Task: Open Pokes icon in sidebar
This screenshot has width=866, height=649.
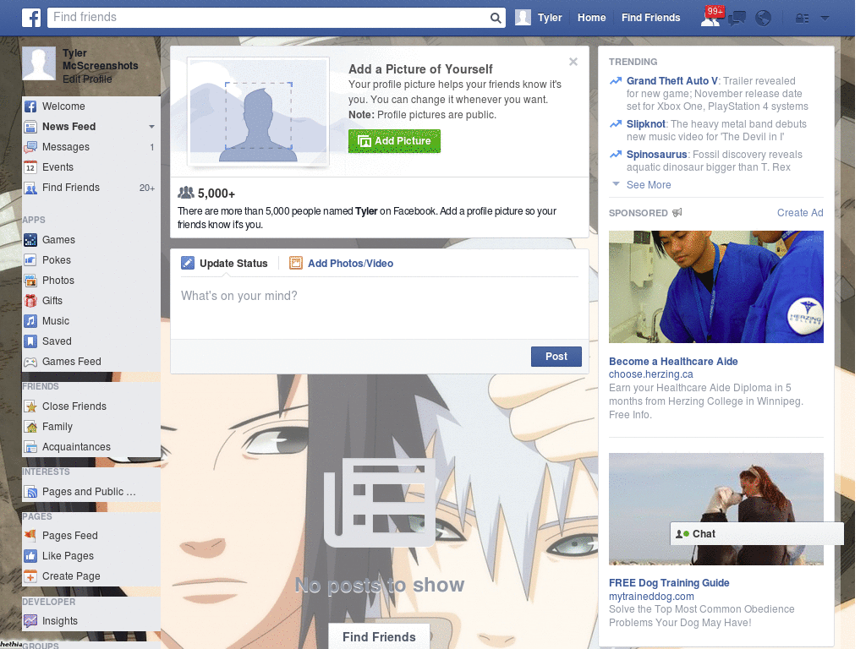Action: pyautogui.click(x=30, y=260)
